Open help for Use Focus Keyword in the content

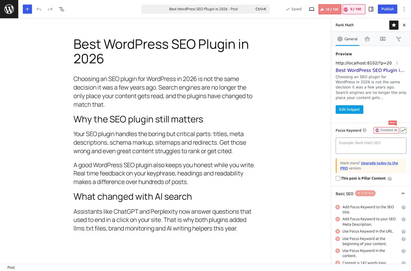coord(403,251)
